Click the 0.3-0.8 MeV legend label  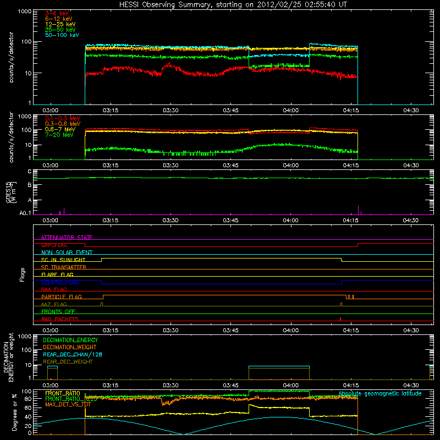point(63,124)
